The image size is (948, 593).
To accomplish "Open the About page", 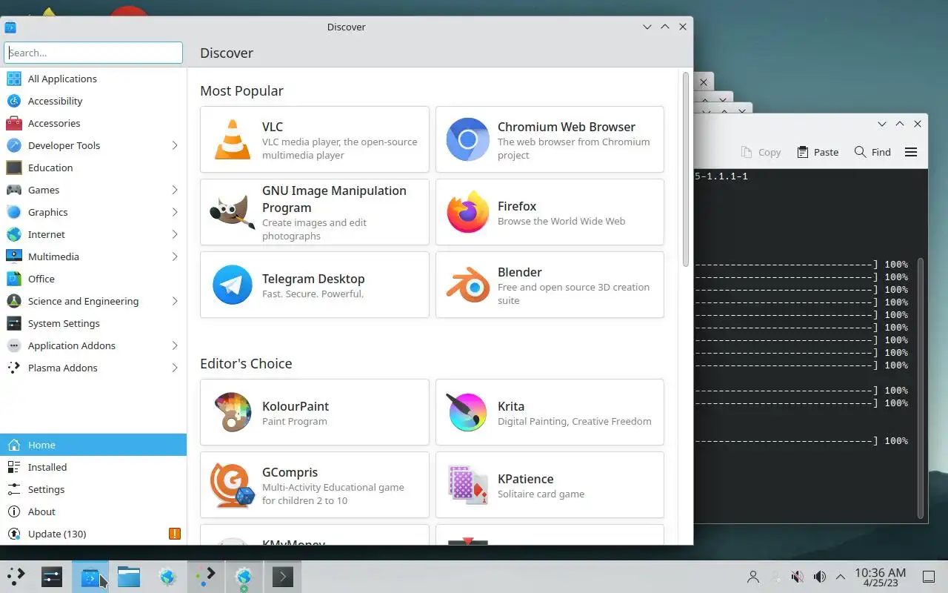I will pyautogui.click(x=93, y=511).
